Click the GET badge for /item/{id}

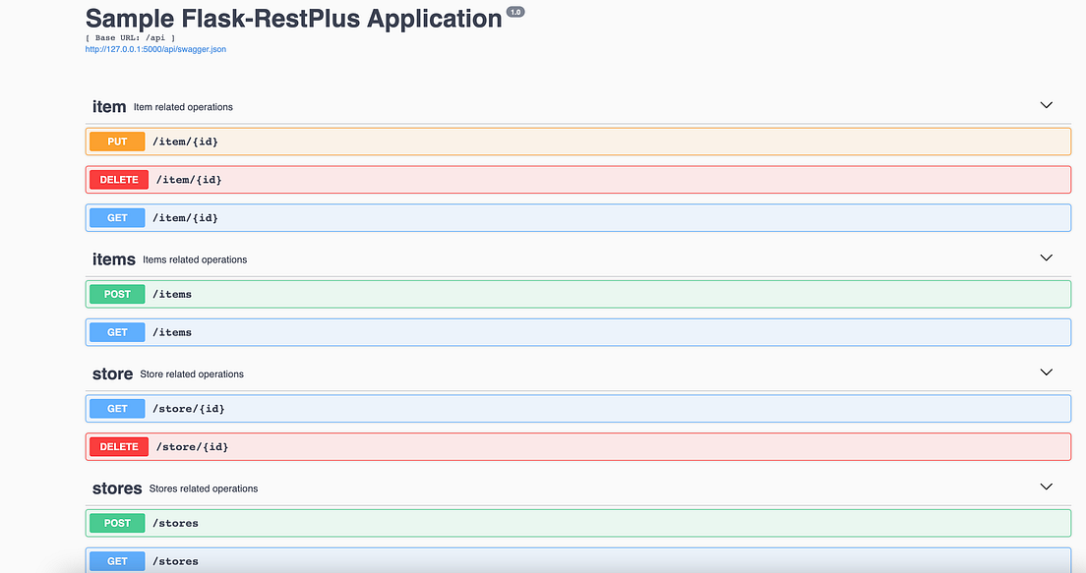(117, 217)
